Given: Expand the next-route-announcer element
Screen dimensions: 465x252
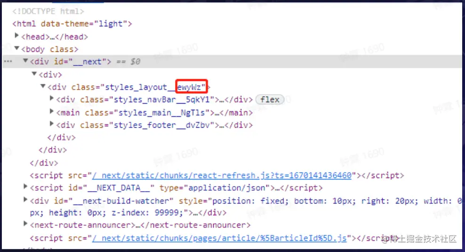Looking at the screenshot, I should [x=25, y=224].
